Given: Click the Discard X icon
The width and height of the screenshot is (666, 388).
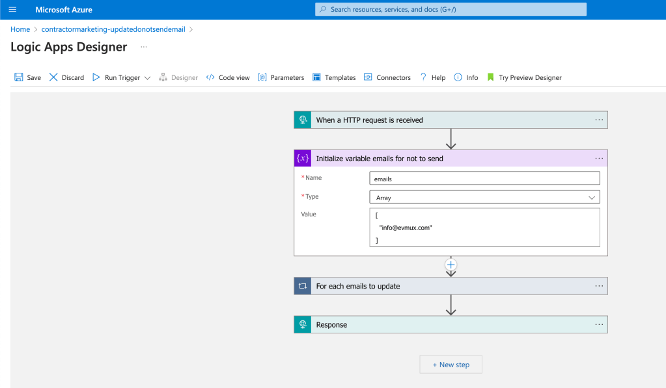Looking at the screenshot, I should tap(53, 77).
